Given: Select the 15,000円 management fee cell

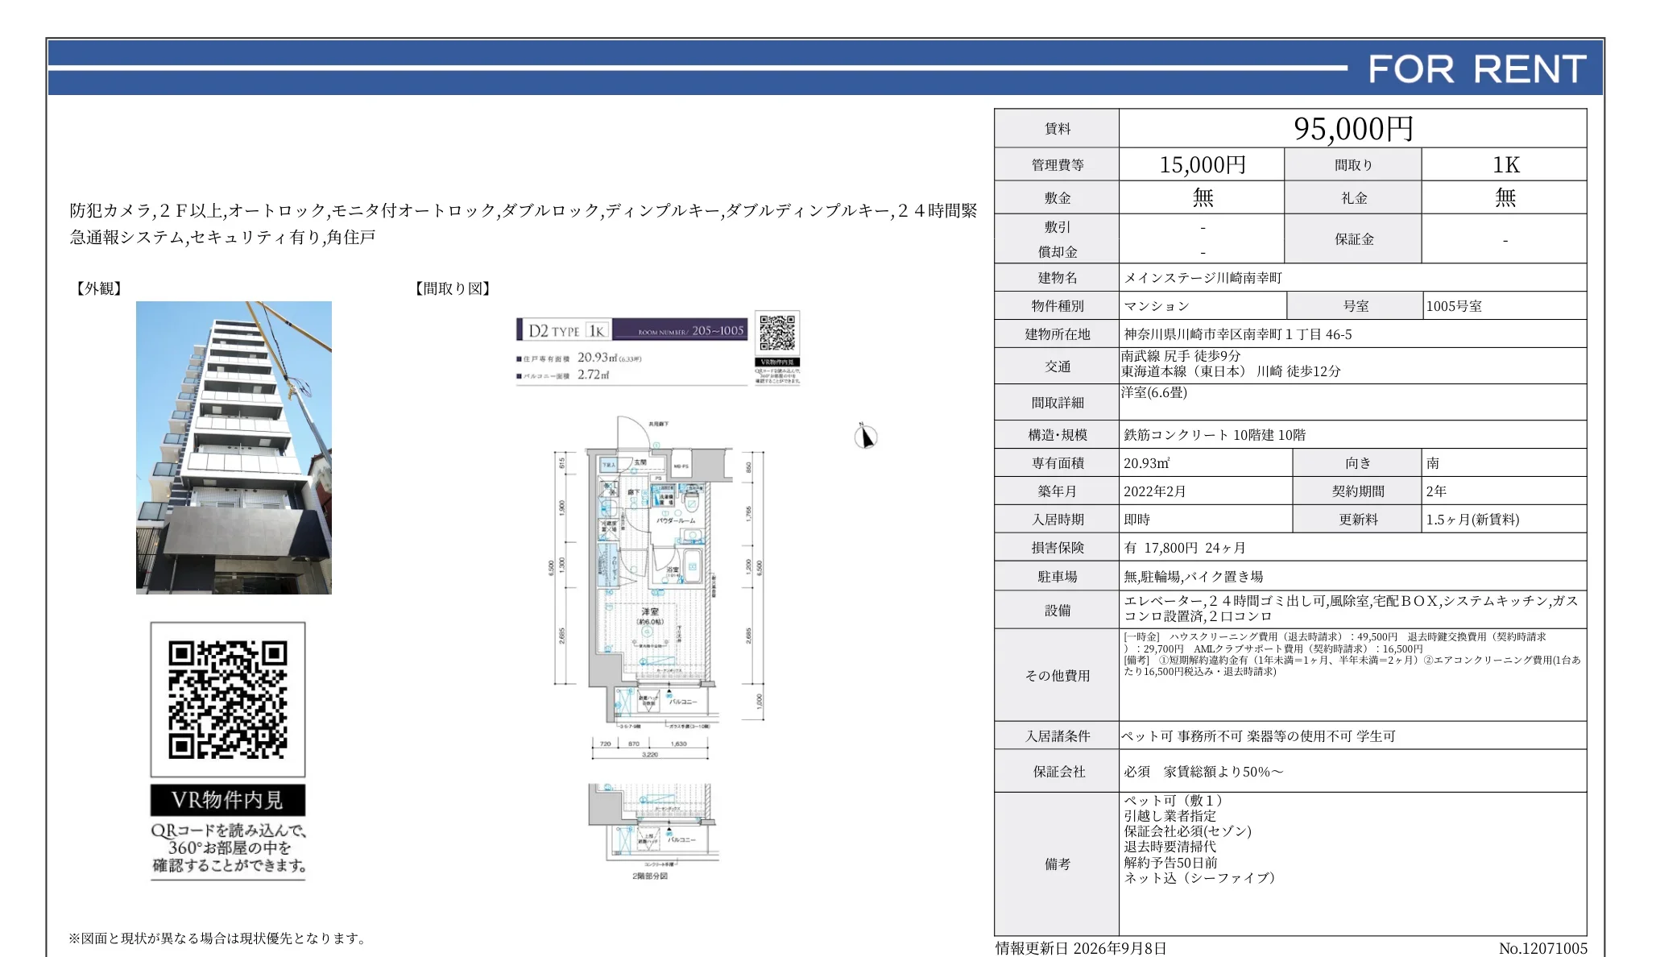Looking at the screenshot, I should click(x=1202, y=165).
